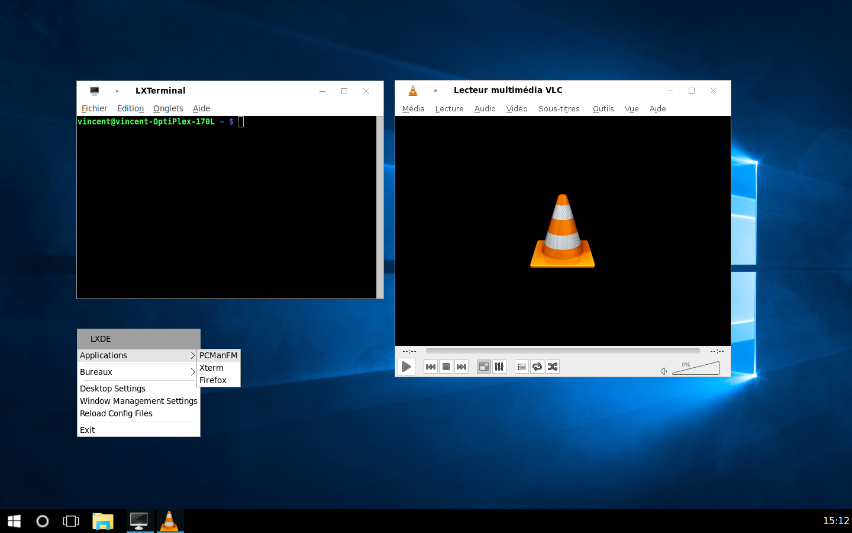Open VLC Vue menu

point(632,108)
